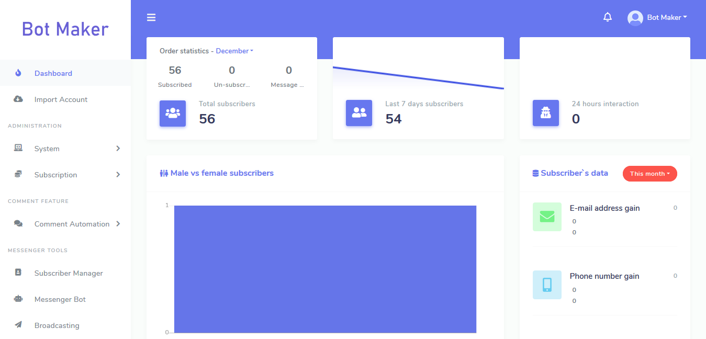This screenshot has width=706, height=339.
Task: Click the blue bar in gender chart
Action: (325, 269)
